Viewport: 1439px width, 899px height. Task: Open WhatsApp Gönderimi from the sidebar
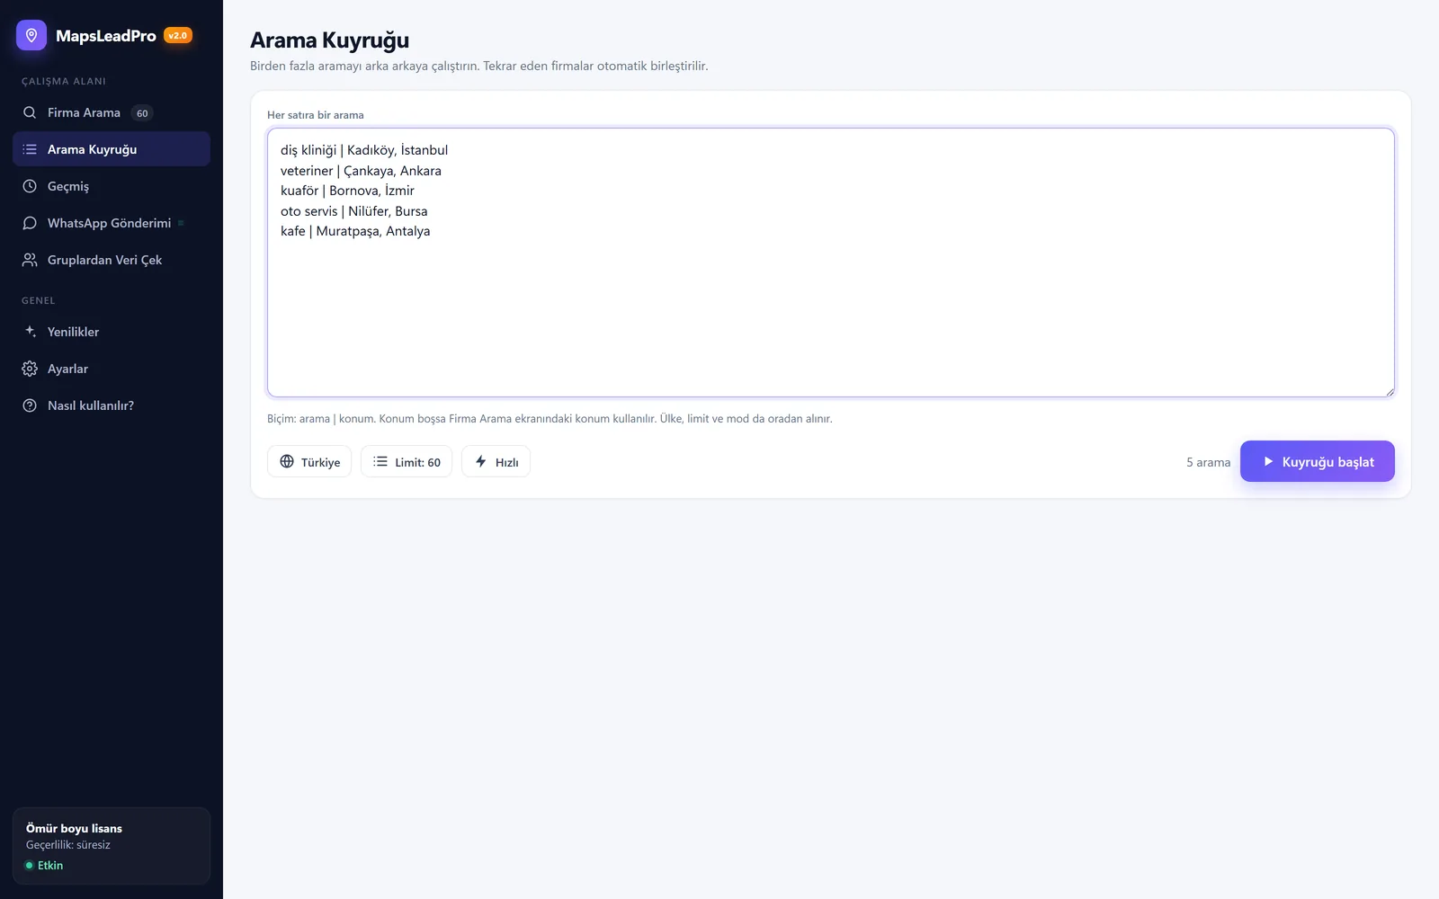pyautogui.click(x=112, y=223)
